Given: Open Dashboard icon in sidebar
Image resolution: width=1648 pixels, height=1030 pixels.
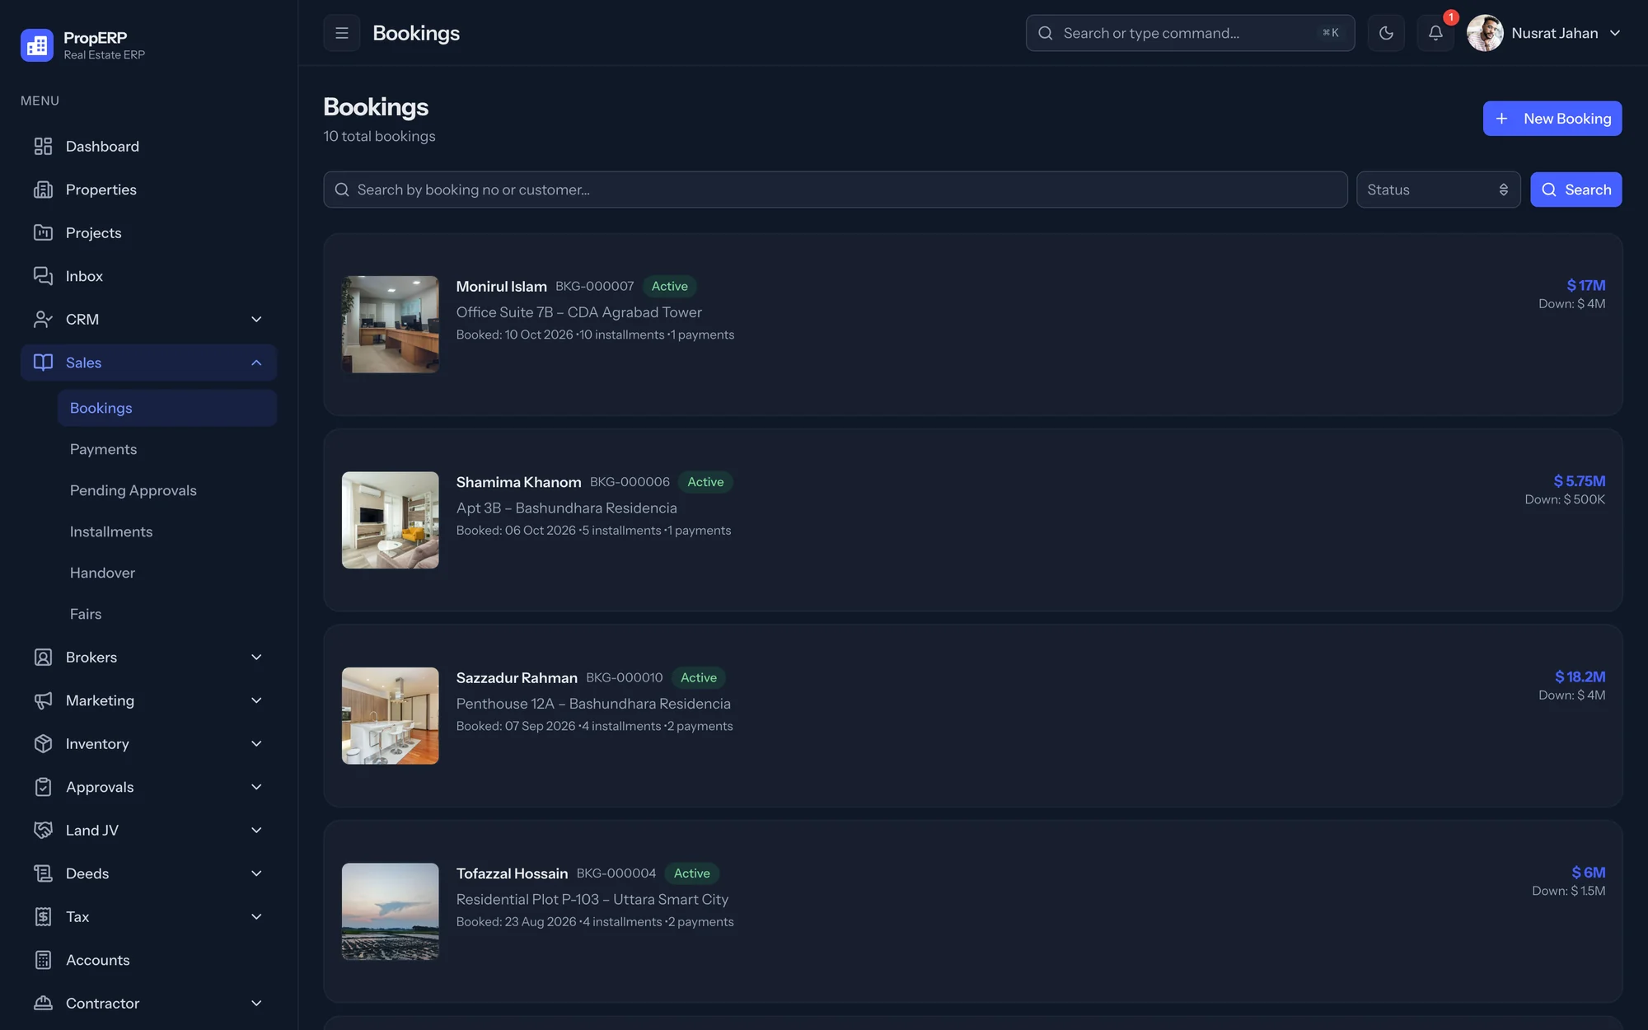Looking at the screenshot, I should (x=43, y=146).
